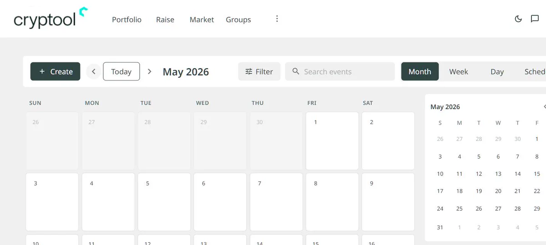This screenshot has width=546, height=245.
Task: Select April 27 cell in main calendar
Action: (x=108, y=141)
